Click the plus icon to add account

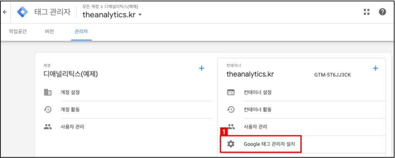point(201,68)
